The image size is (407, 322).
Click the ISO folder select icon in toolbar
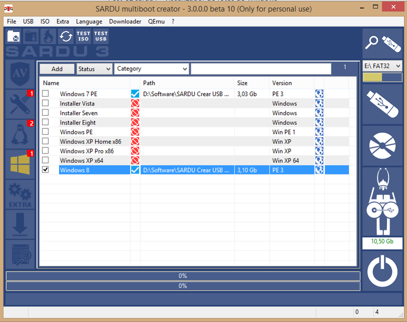[13, 36]
